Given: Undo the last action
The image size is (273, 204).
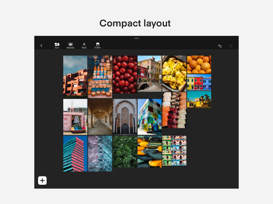Looking at the screenshot, I should click(x=220, y=46).
